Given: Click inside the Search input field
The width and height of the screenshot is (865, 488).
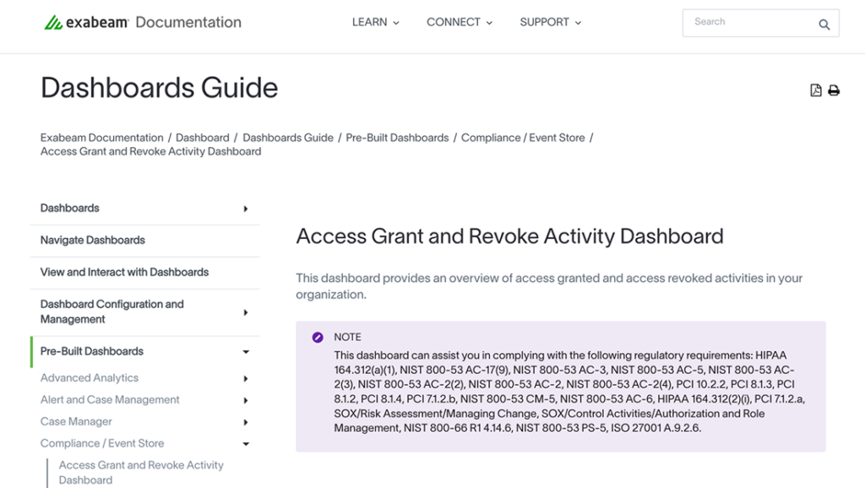Looking at the screenshot, I should click(x=748, y=23).
